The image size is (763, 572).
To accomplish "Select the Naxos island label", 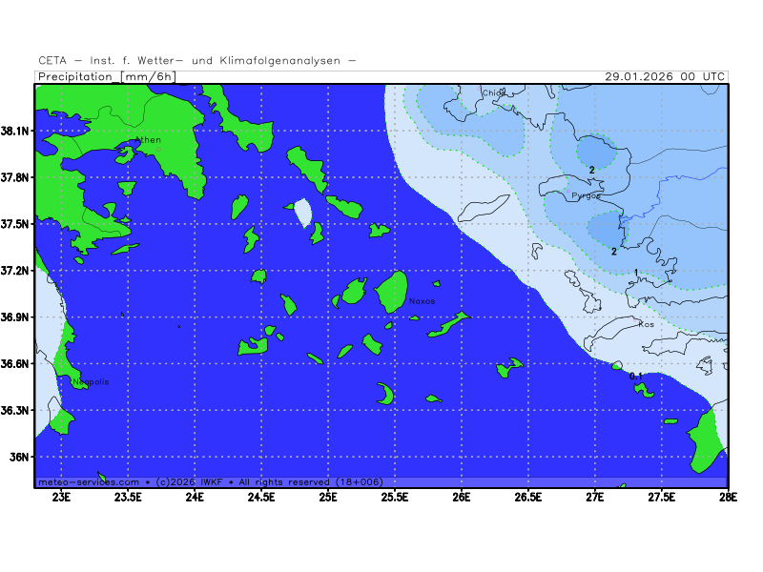I will click(x=422, y=301).
